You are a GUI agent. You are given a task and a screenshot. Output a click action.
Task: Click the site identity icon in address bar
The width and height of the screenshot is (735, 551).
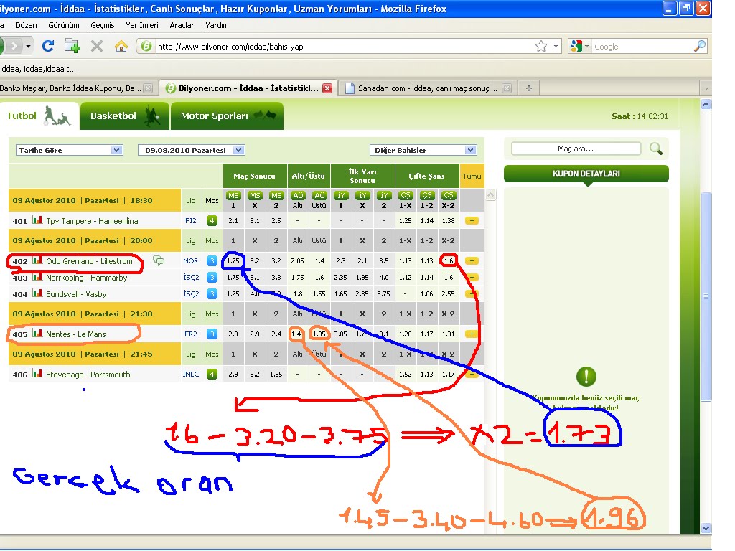pos(146,46)
